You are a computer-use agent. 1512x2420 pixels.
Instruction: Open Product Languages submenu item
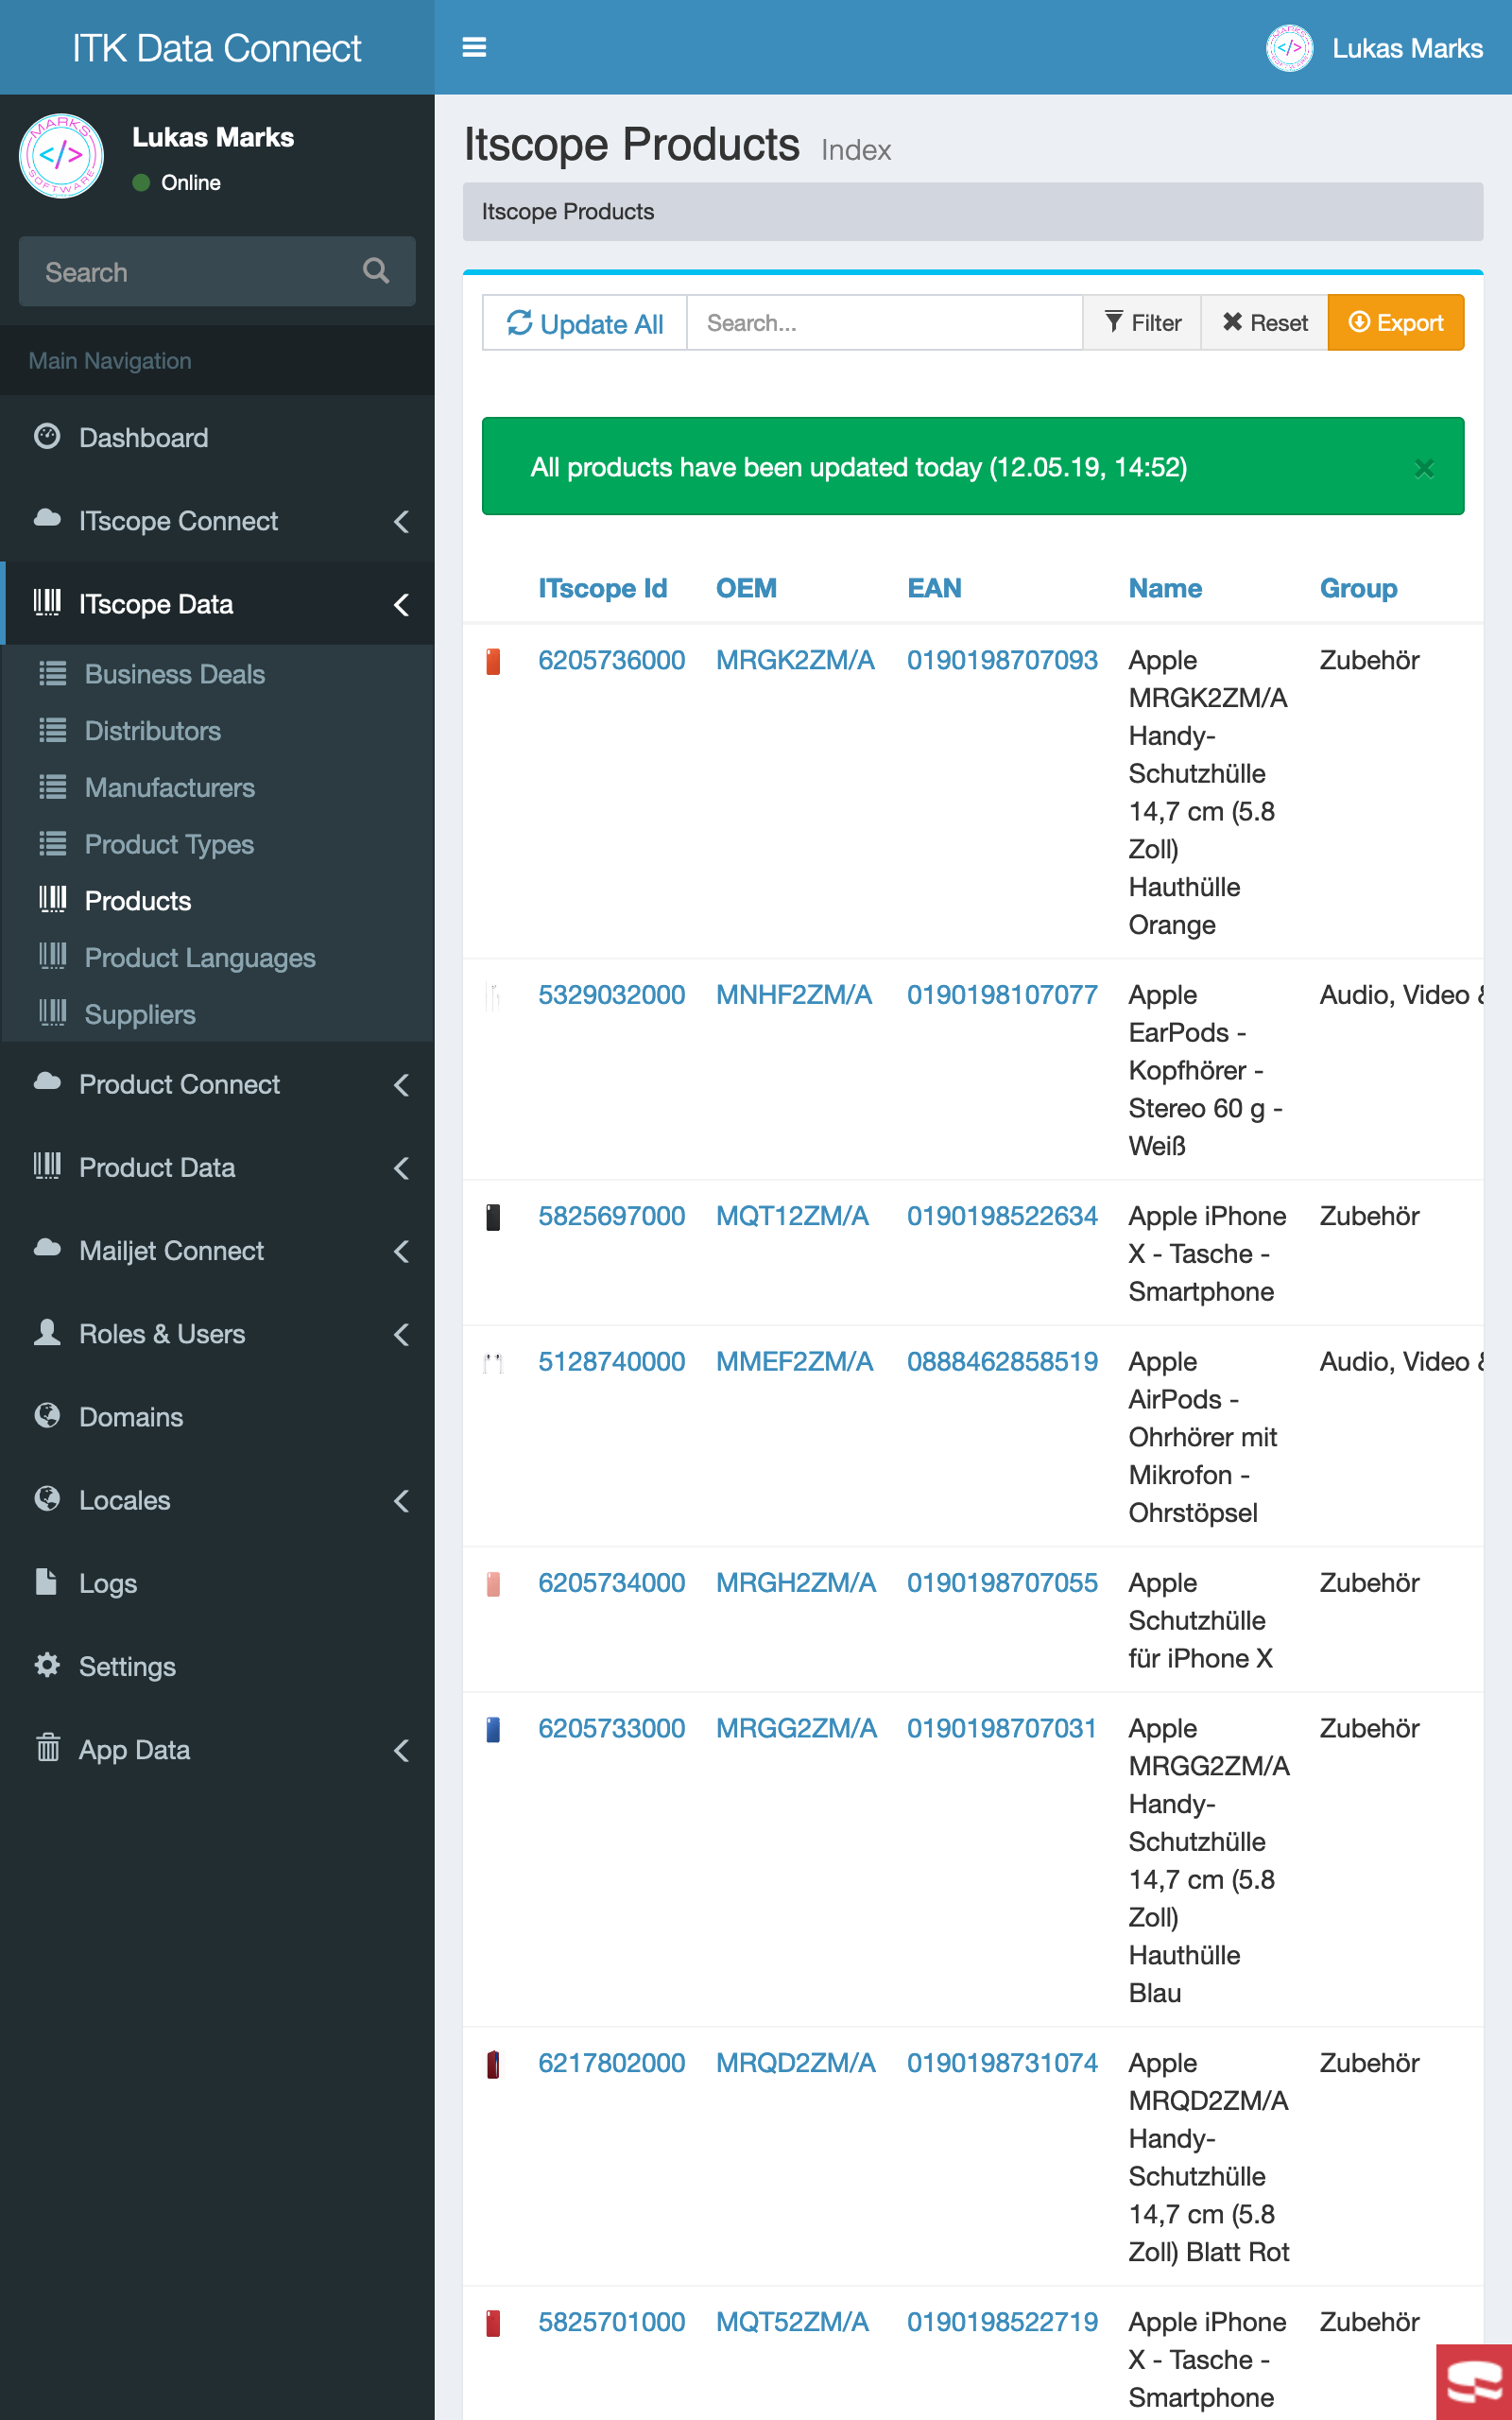point(217,958)
